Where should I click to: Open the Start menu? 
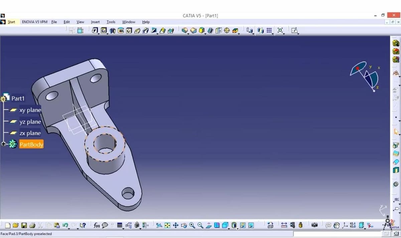point(11,22)
